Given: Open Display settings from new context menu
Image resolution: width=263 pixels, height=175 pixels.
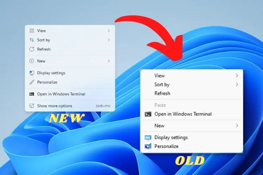Looking at the screenshot, I should tap(70, 73).
